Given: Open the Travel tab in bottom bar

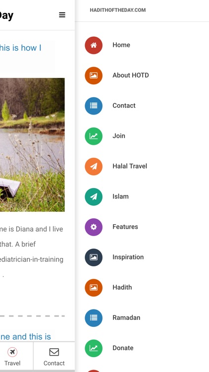Looking at the screenshot, I should pos(12,357).
